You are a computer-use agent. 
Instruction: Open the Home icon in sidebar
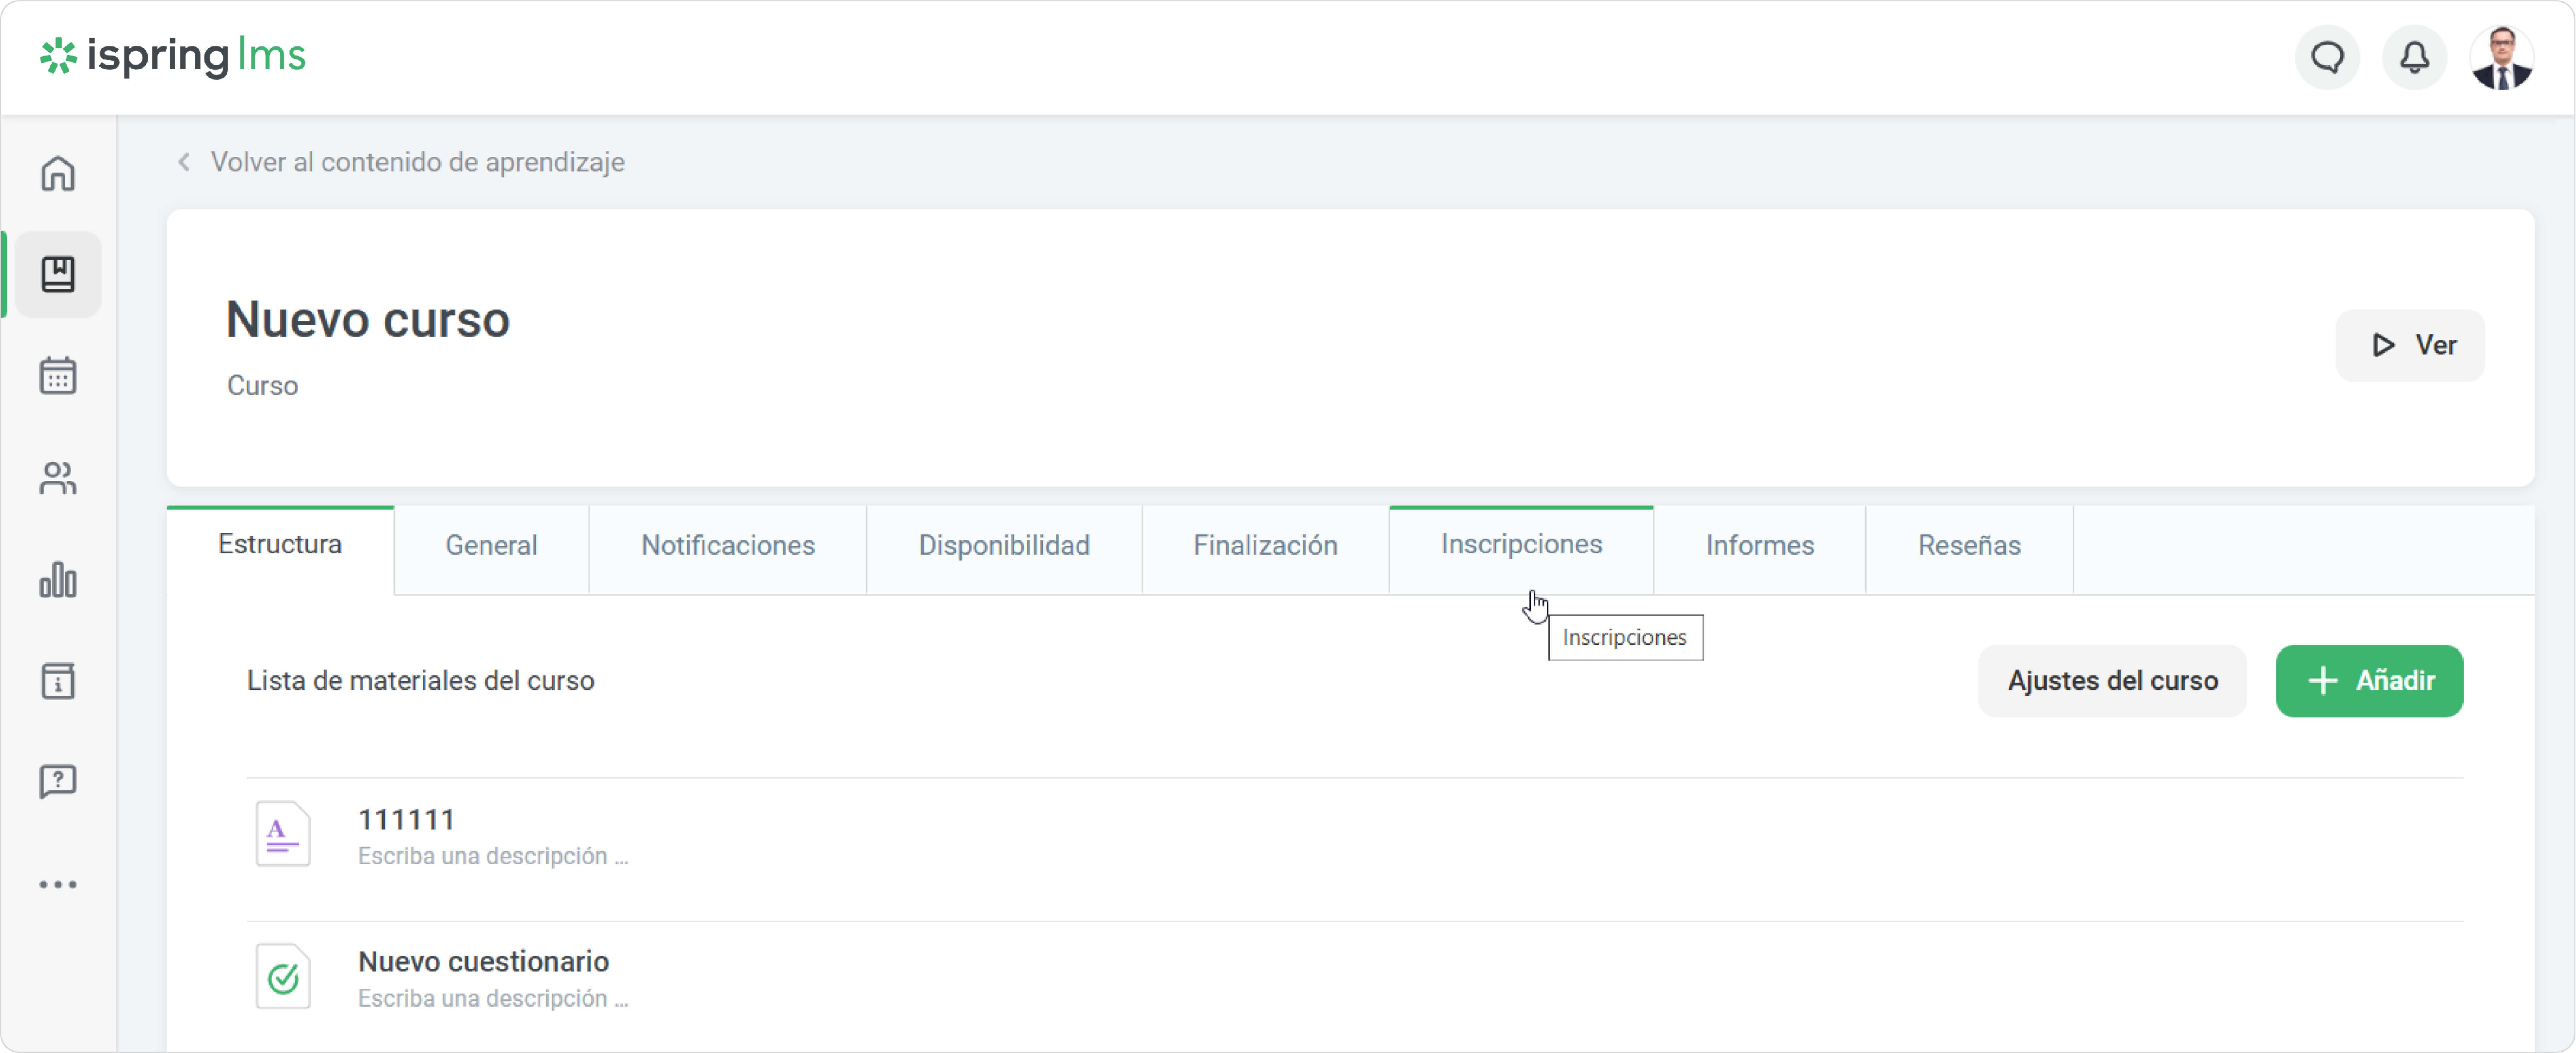tap(58, 173)
